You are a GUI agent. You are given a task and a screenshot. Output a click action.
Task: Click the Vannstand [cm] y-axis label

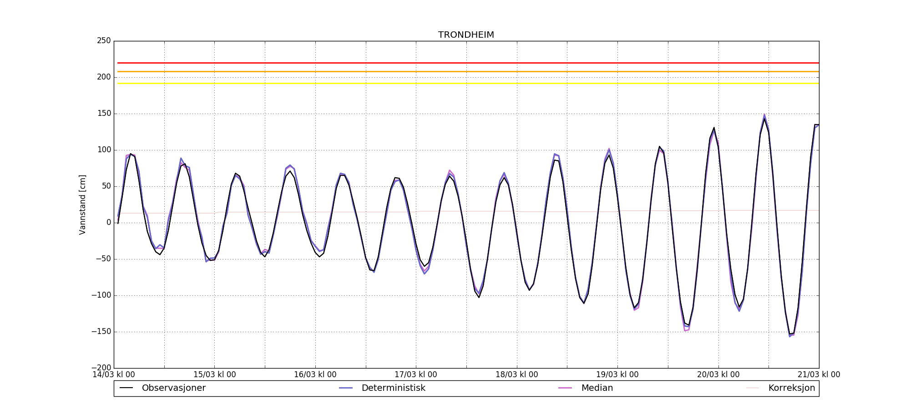[82, 204]
